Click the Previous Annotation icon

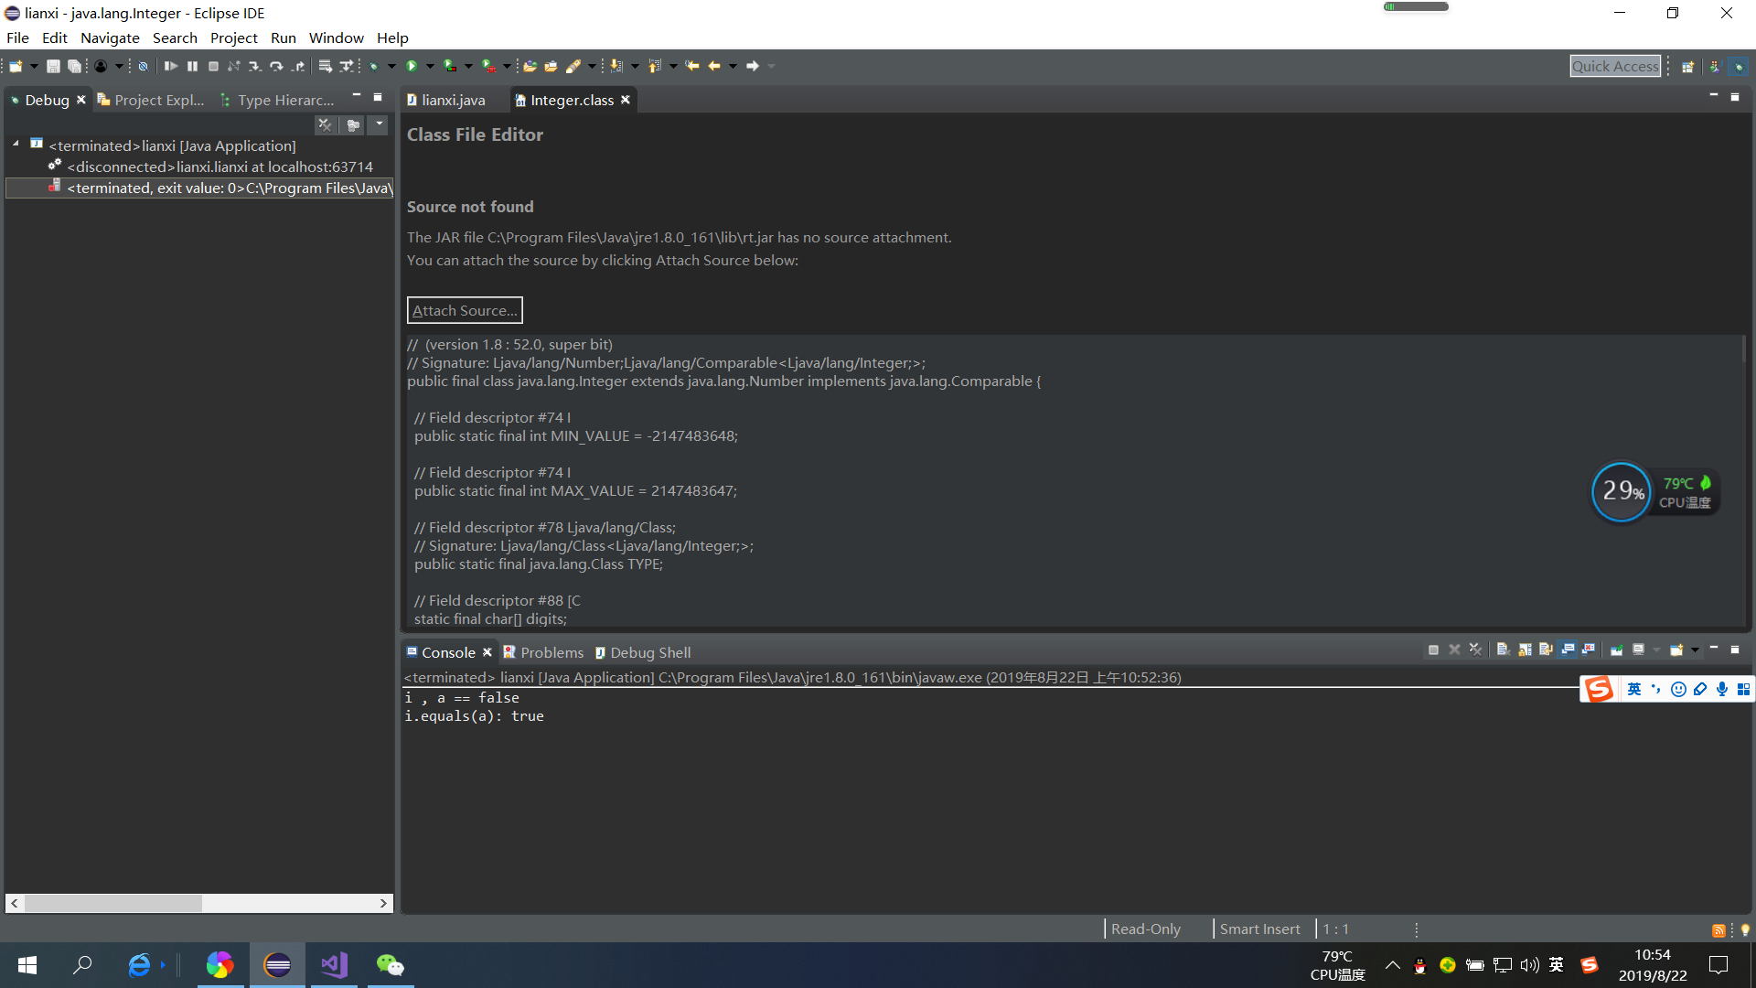point(655,66)
